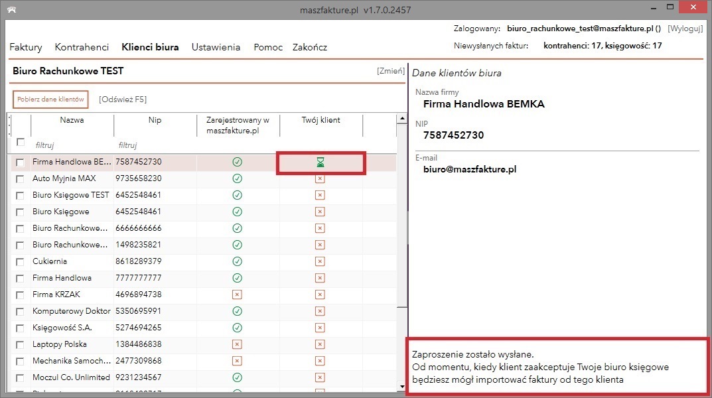This screenshot has width=712, height=398.
Task: Click not-registered X icon for Firma KRZAK
Action: (237, 295)
